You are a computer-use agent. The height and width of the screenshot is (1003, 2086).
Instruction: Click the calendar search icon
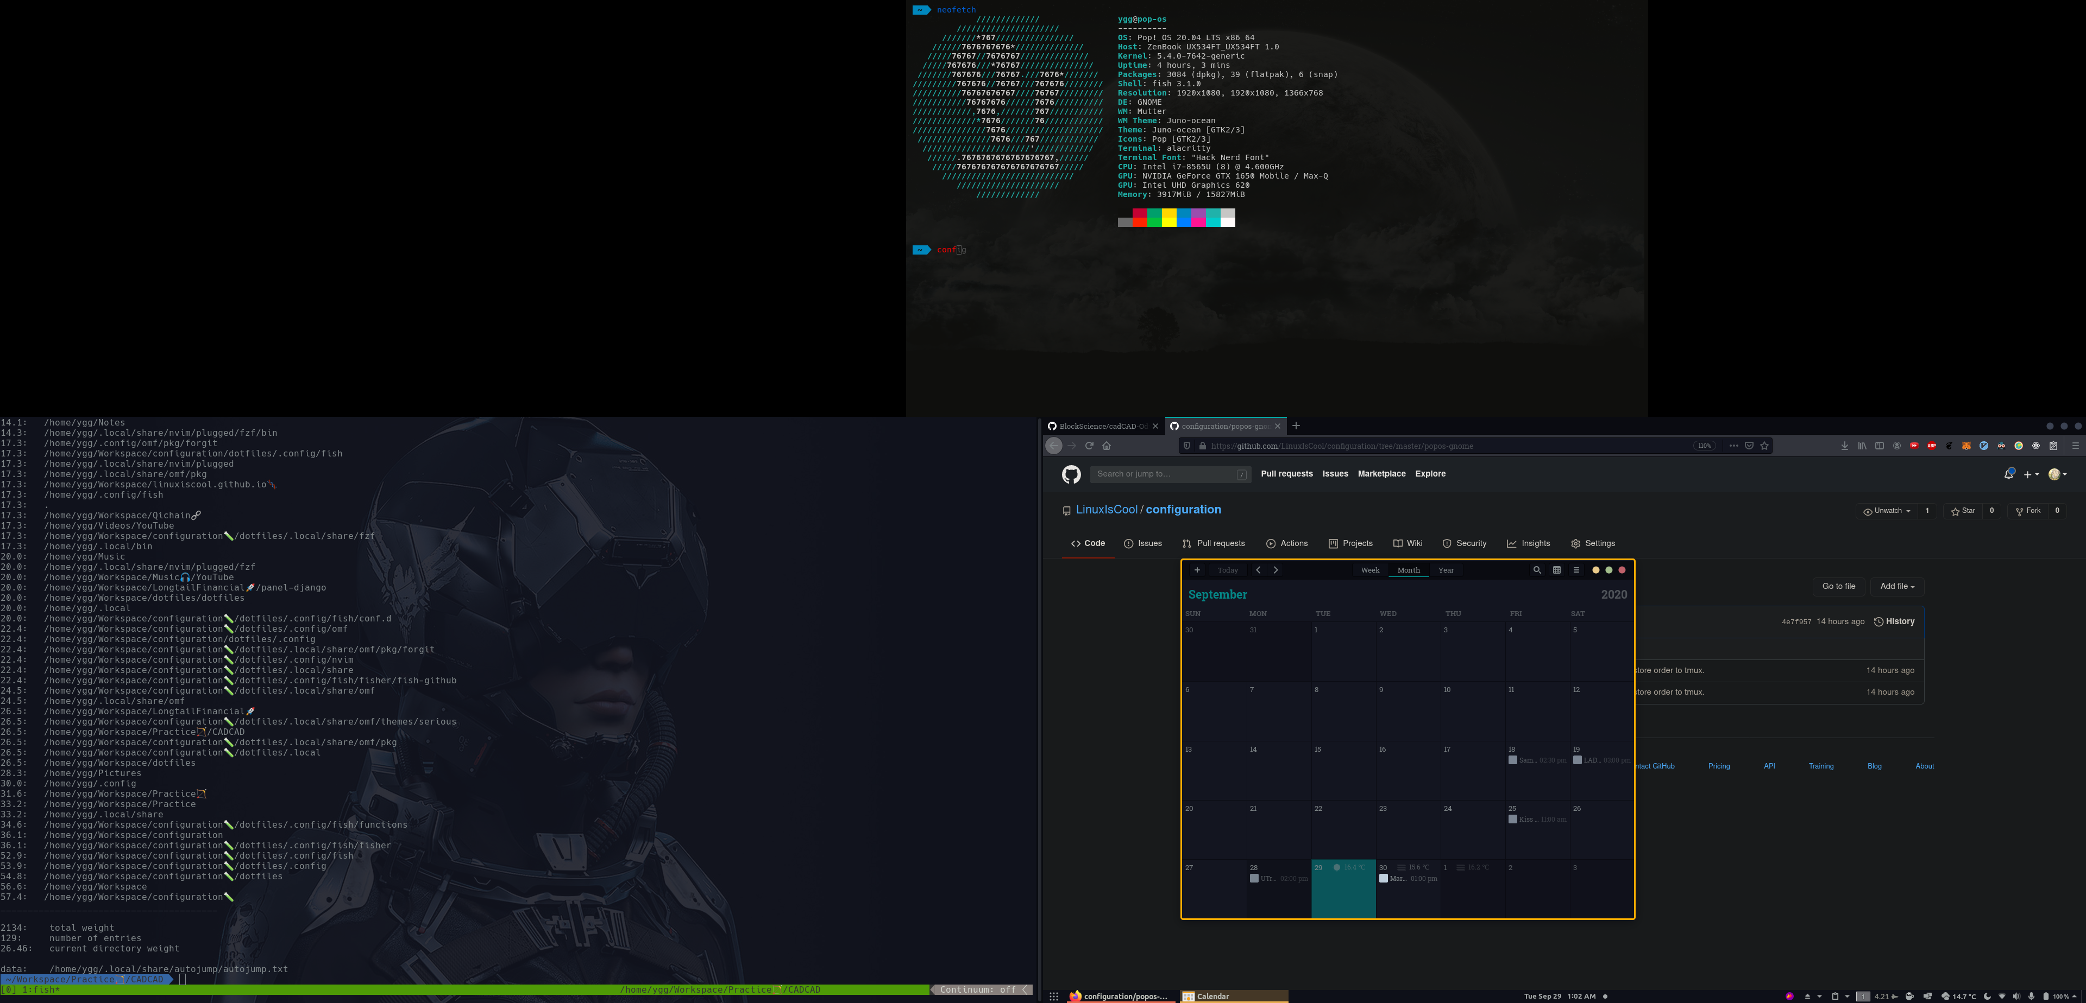click(1537, 570)
